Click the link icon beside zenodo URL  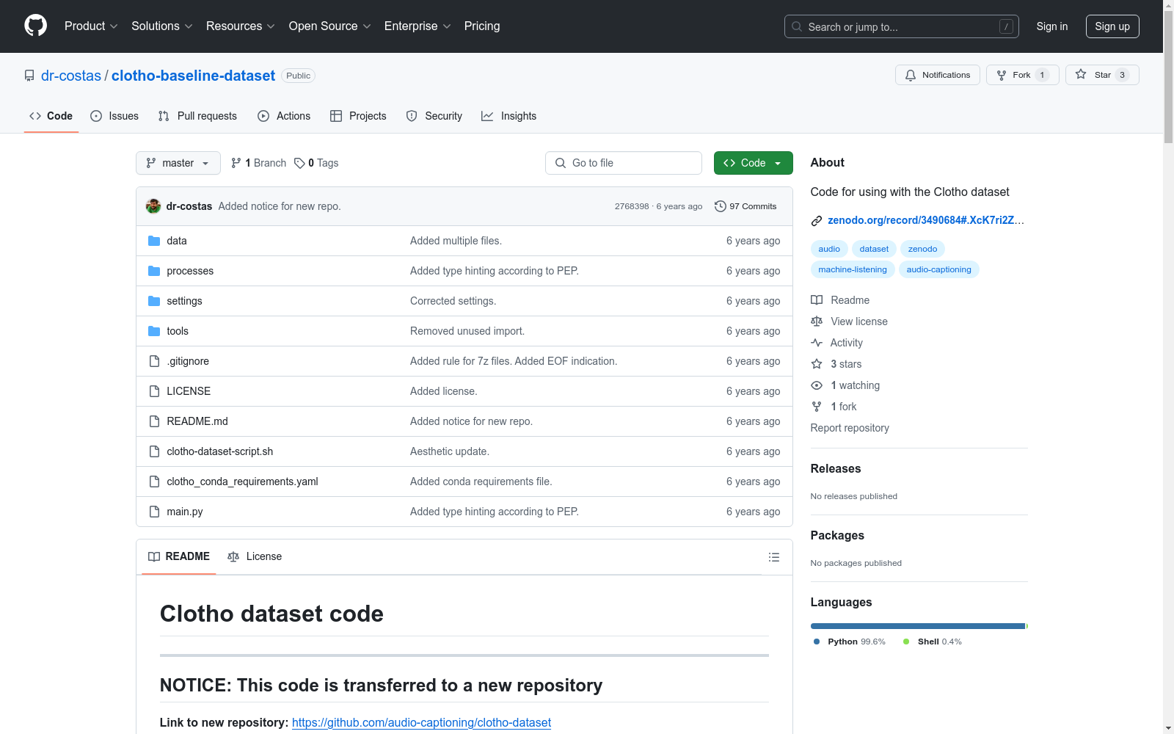coord(817,220)
